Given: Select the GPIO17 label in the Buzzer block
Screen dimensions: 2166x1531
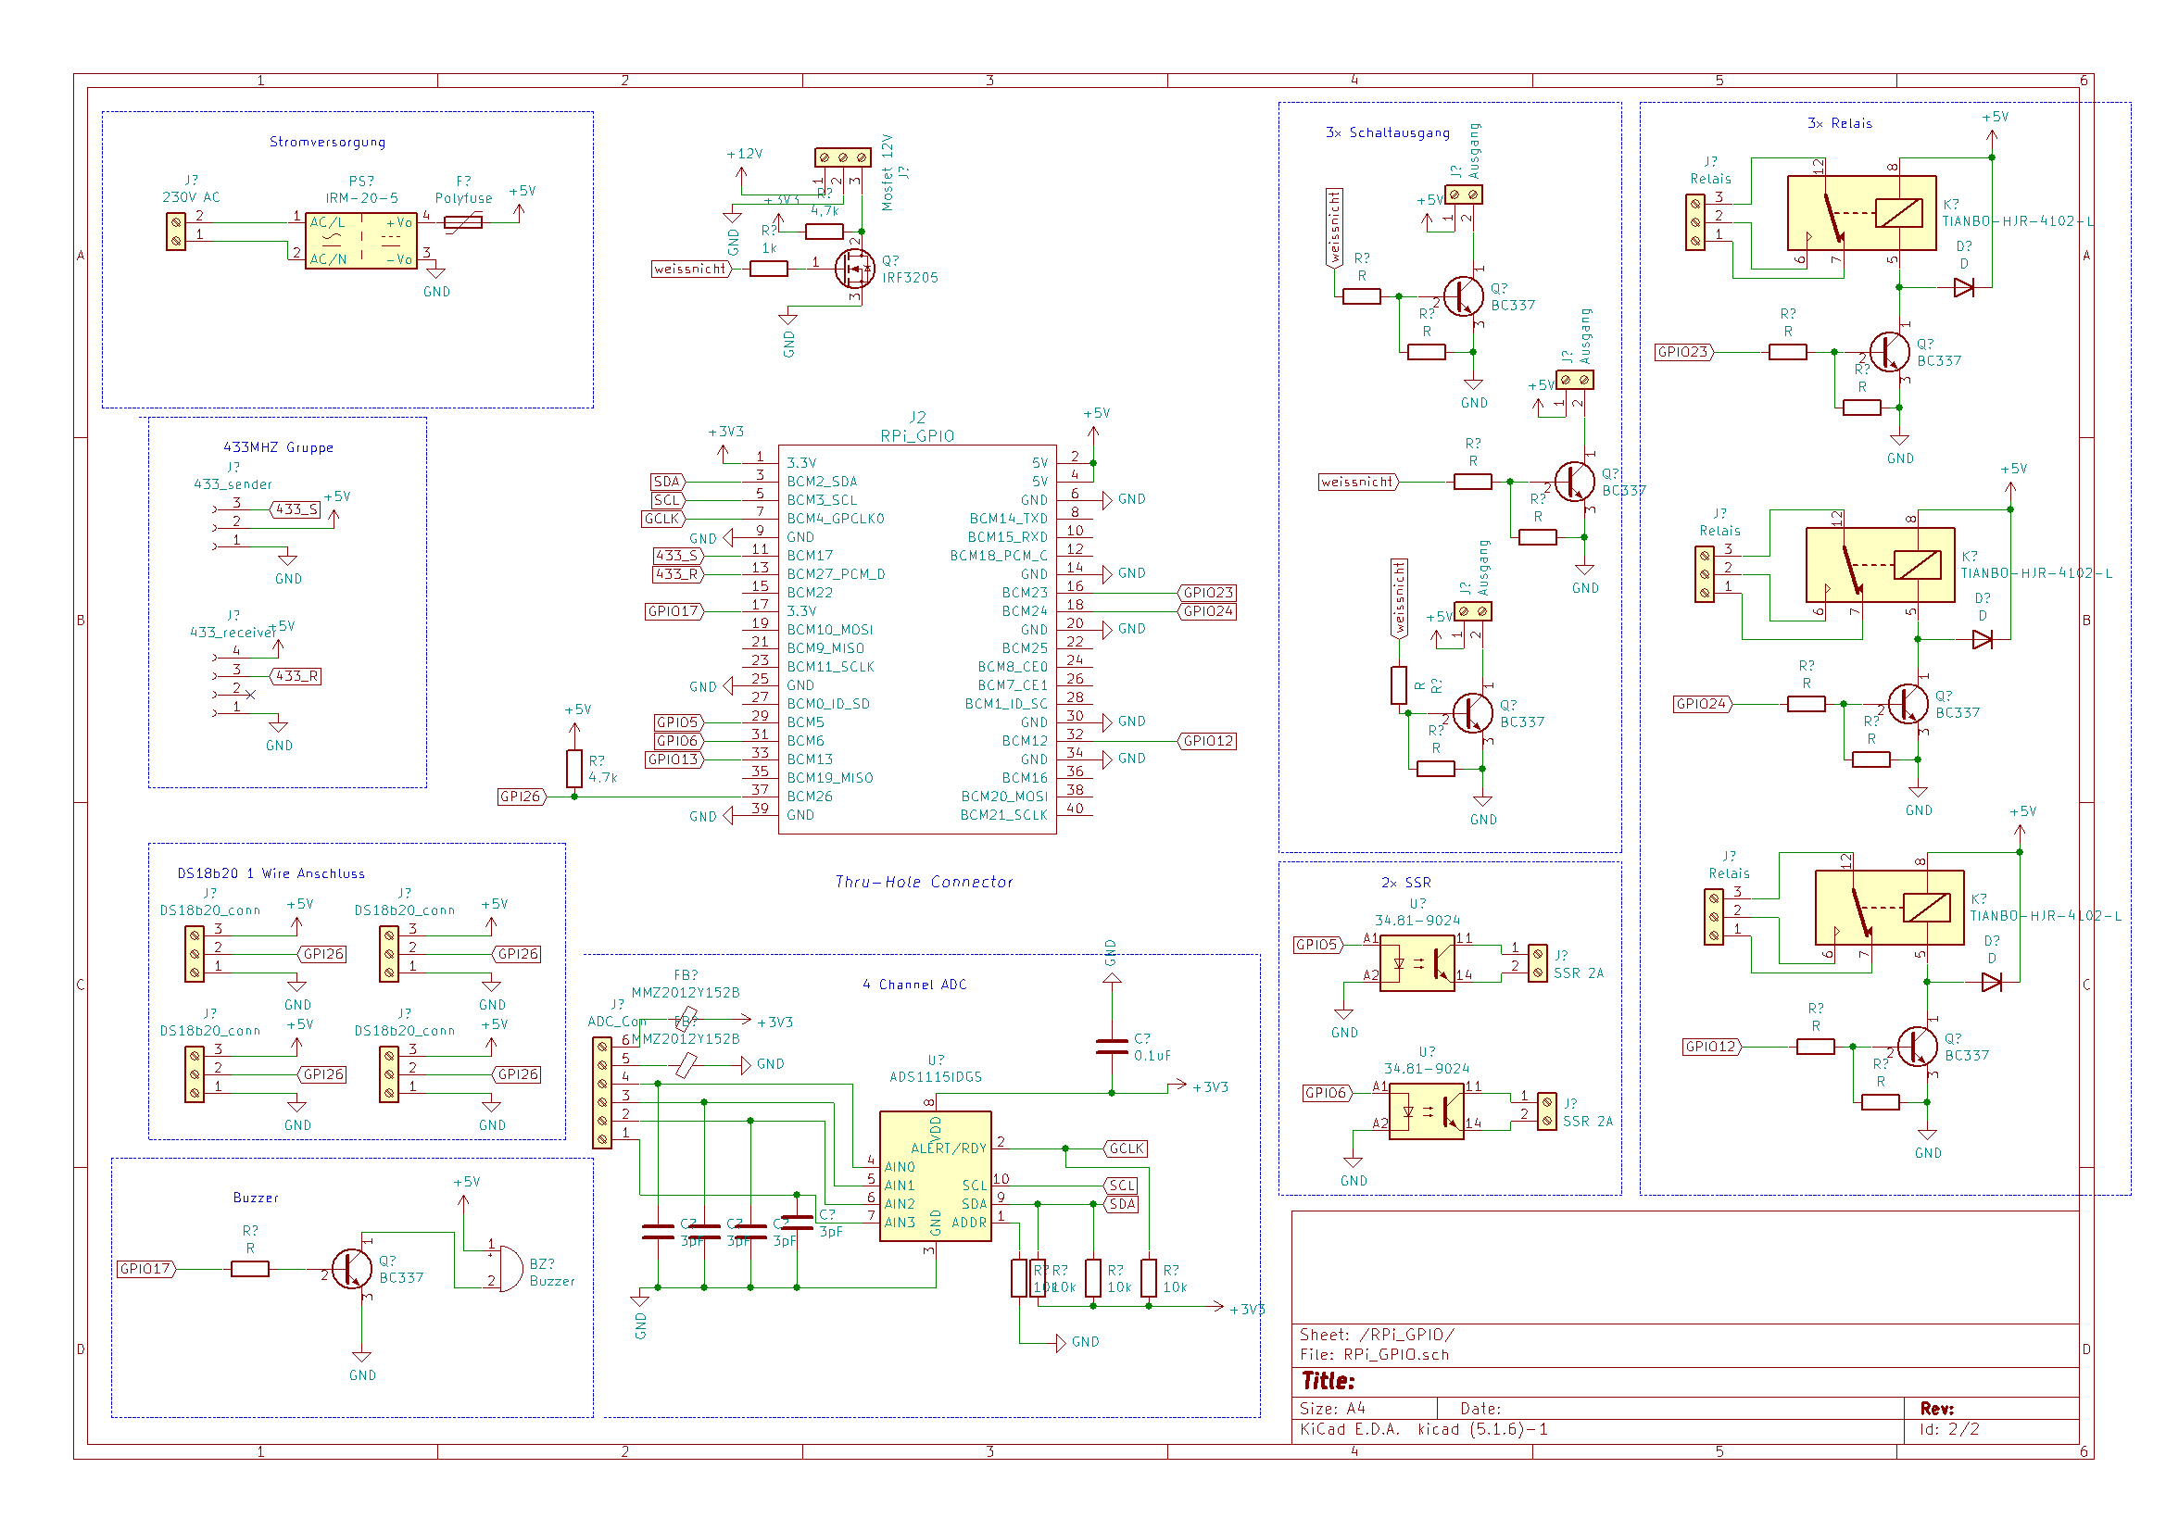Looking at the screenshot, I should 146,1269.
